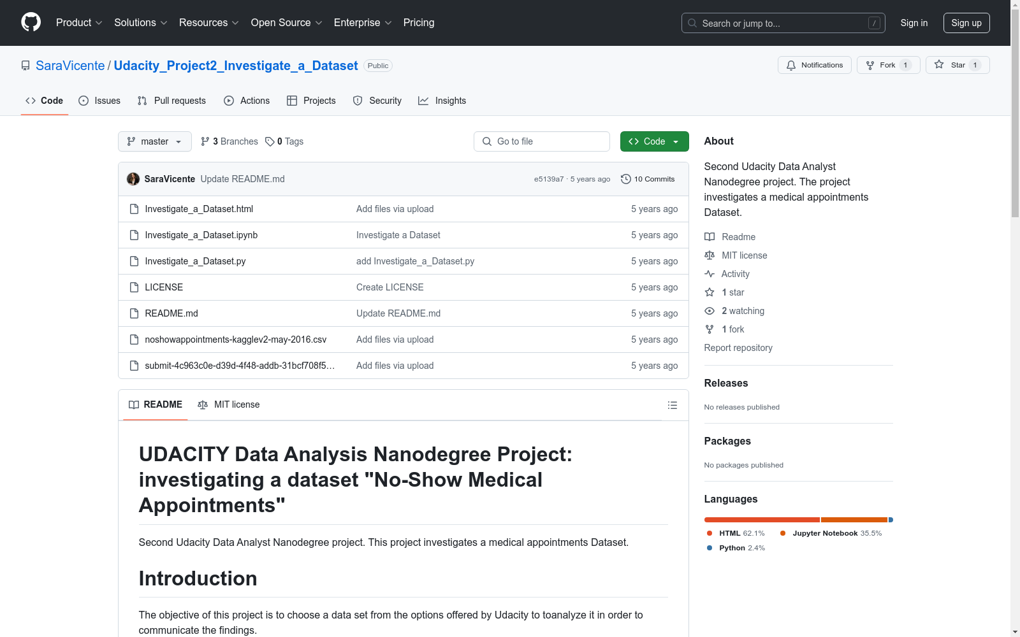
Task: View the 10 Commits history
Action: pos(648,179)
